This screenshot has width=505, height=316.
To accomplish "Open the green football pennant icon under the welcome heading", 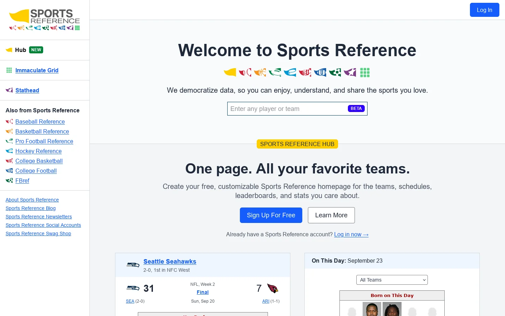I will pos(275,72).
